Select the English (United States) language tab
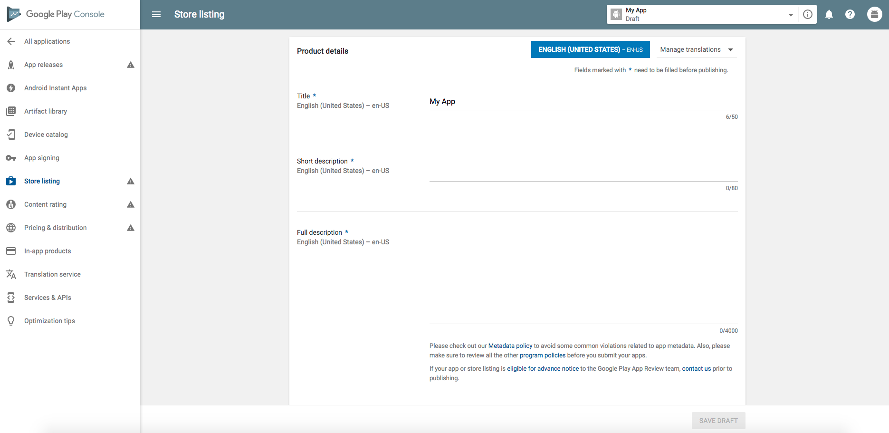 coord(590,49)
